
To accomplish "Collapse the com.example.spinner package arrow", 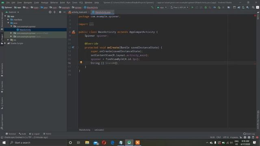I will [x=11, y=26].
